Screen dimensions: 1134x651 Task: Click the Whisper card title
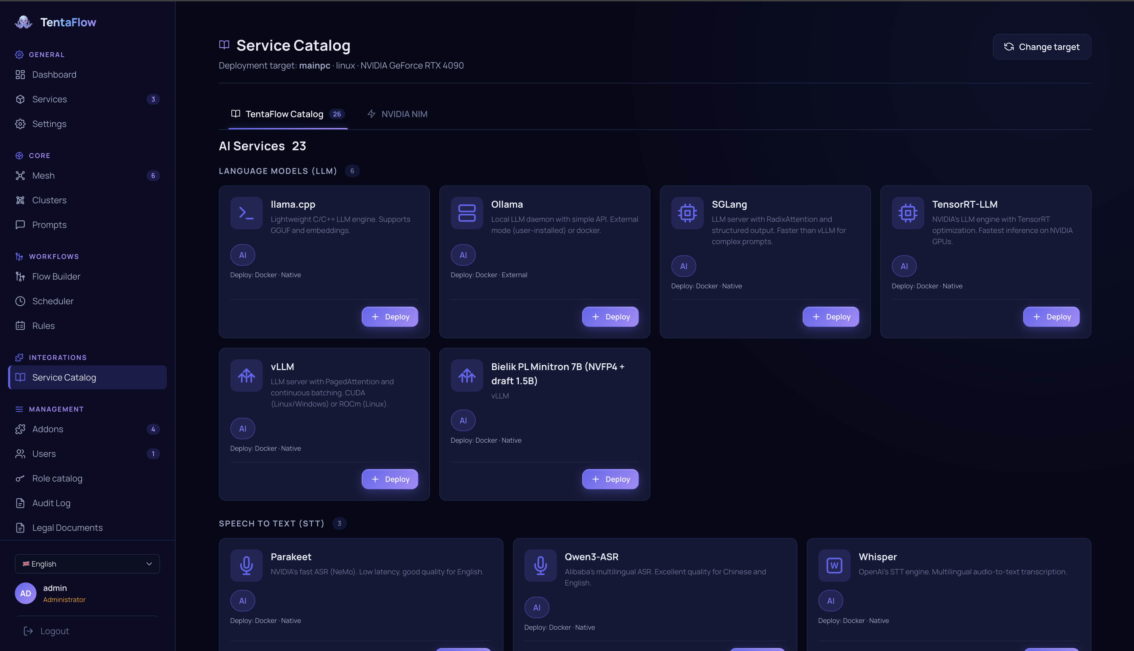(x=877, y=557)
